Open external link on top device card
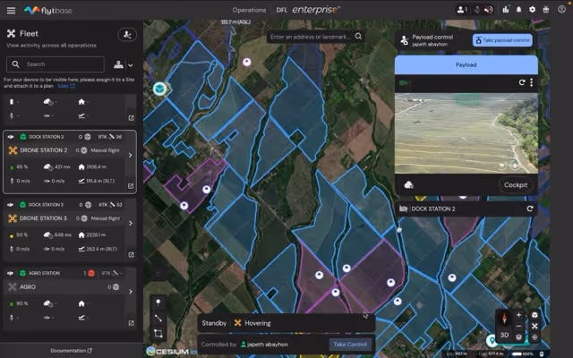The image size is (573, 358). (x=132, y=117)
